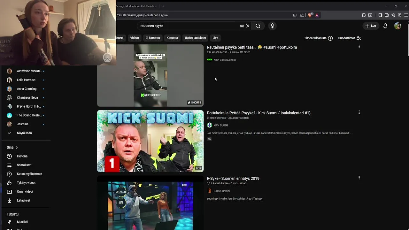
Task: Click the search field containing rautanen syyke
Action: [x=189, y=26]
